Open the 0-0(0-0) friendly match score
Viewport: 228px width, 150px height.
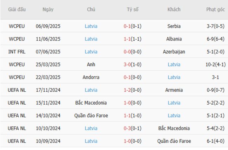point(132,52)
